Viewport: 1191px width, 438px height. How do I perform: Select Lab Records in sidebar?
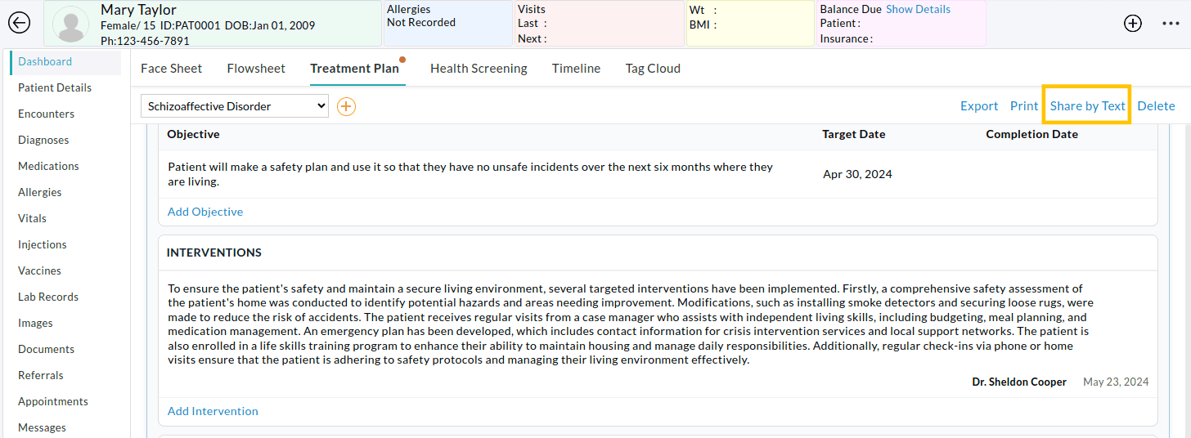pos(48,297)
